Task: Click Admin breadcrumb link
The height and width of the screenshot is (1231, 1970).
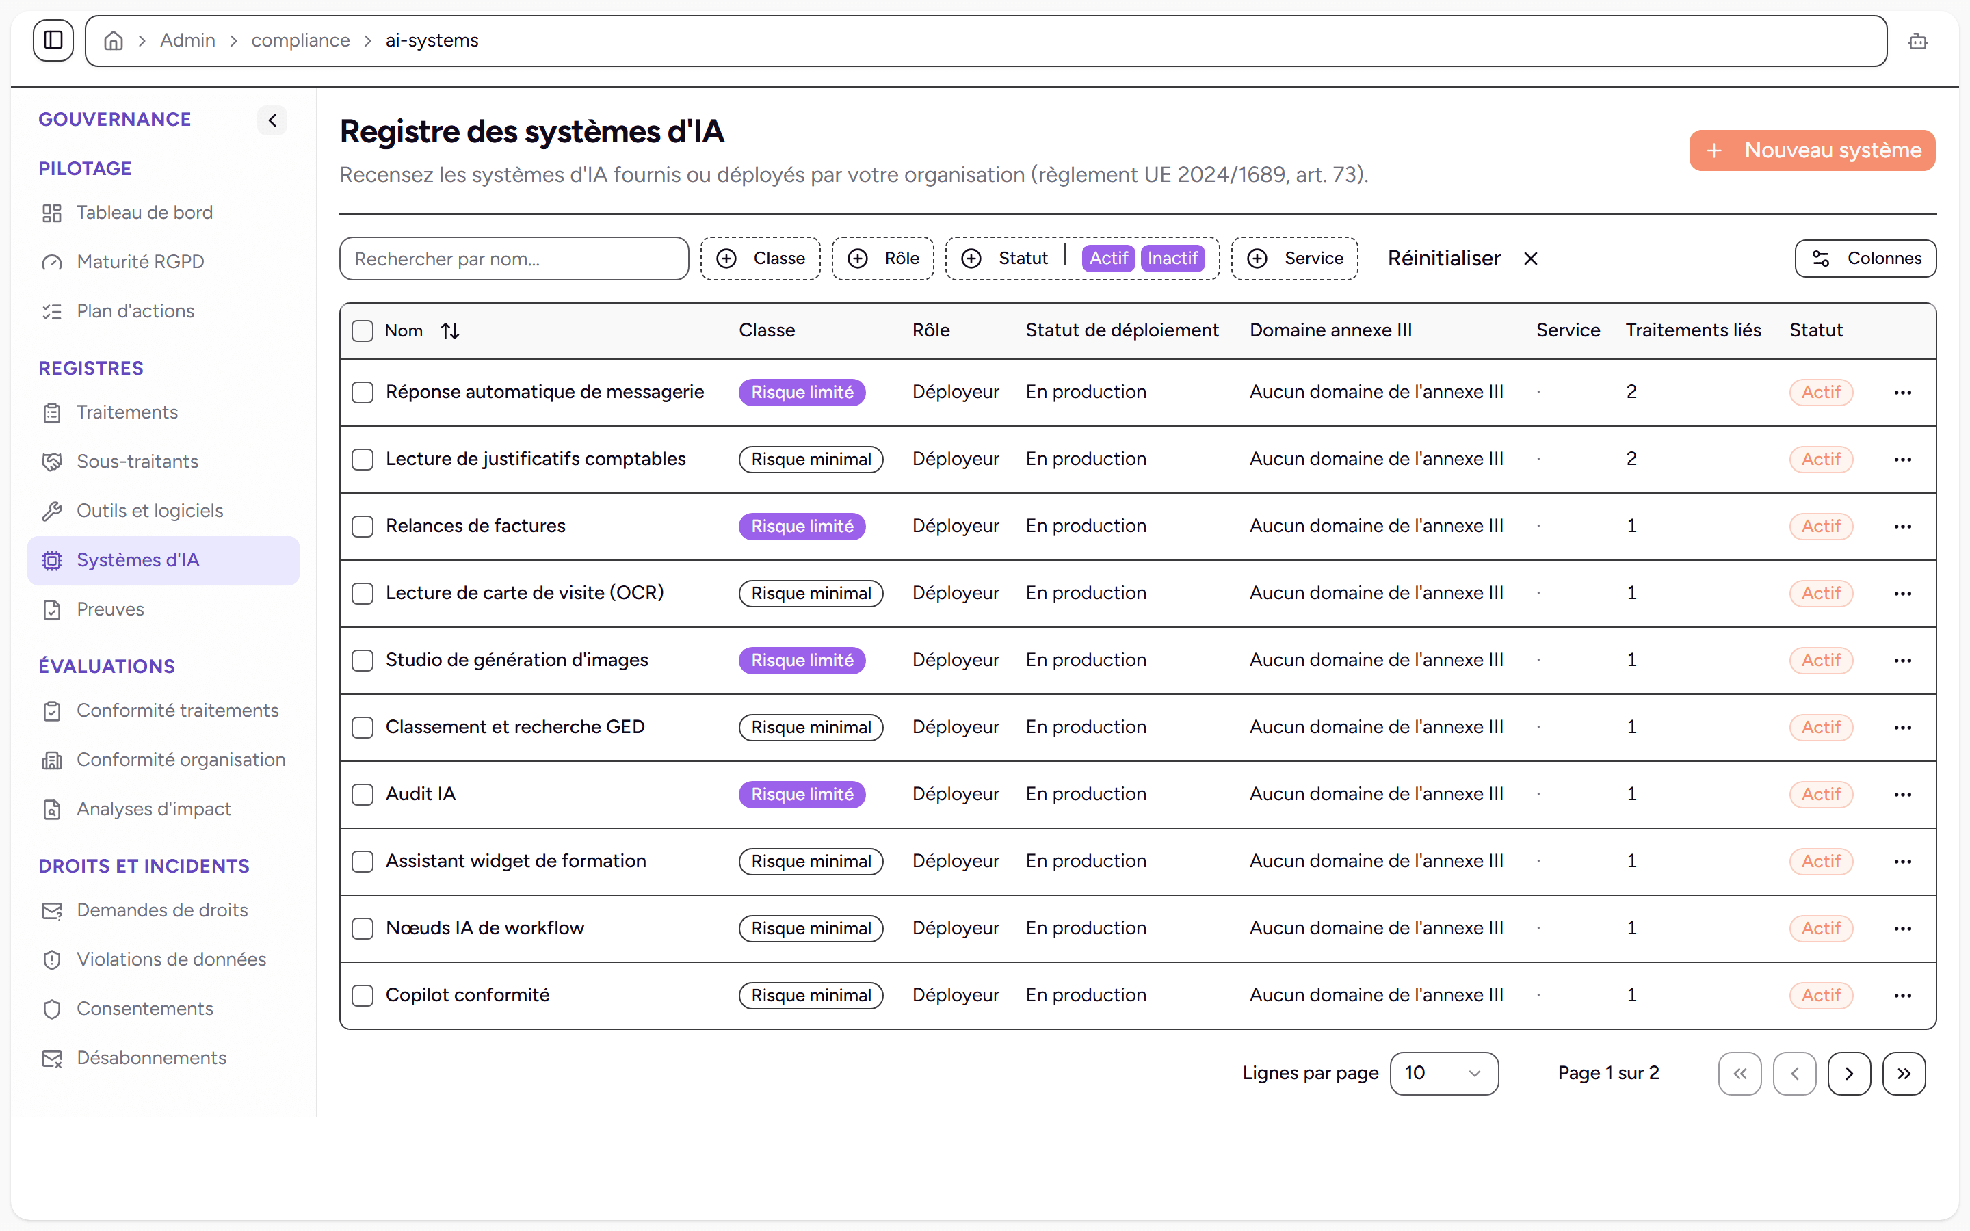Action: (188, 41)
